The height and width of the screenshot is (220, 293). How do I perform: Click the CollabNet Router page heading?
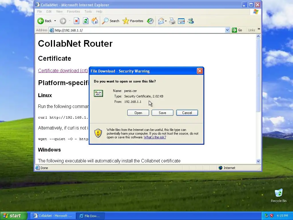pyautogui.click(x=75, y=44)
